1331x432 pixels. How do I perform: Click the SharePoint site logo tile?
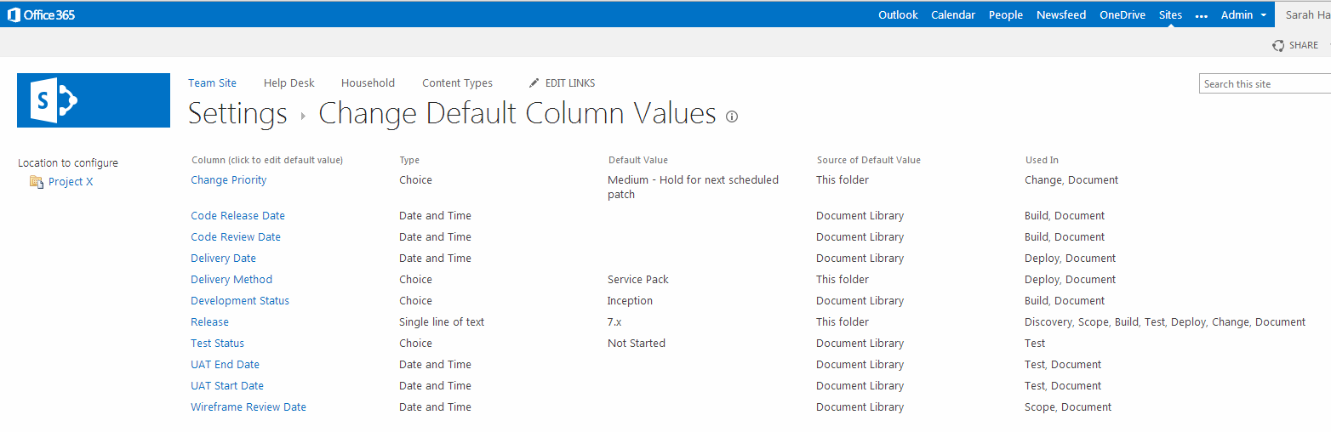(94, 100)
